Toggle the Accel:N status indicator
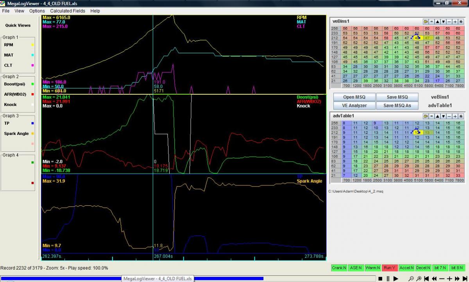The width and height of the screenshot is (469, 282). (x=406, y=268)
